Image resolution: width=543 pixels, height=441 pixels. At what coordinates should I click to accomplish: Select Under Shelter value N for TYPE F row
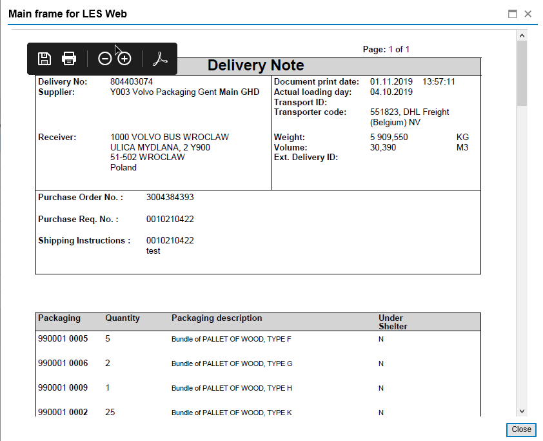pos(381,339)
